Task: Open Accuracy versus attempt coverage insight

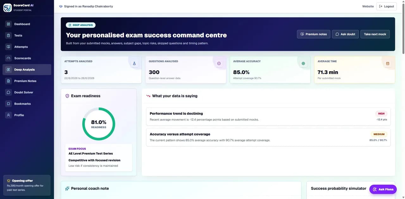Action: (x=268, y=137)
